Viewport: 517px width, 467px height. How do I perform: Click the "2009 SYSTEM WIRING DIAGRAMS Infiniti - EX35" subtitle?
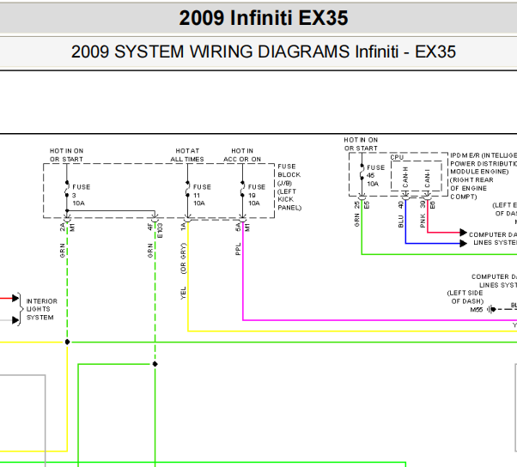coord(264,52)
